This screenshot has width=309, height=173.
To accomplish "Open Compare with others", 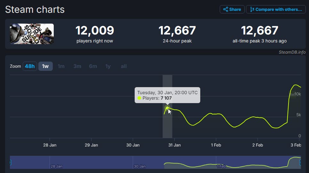I will (276, 9).
